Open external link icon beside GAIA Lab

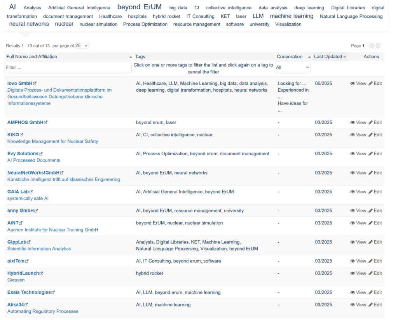click(31, 192)
